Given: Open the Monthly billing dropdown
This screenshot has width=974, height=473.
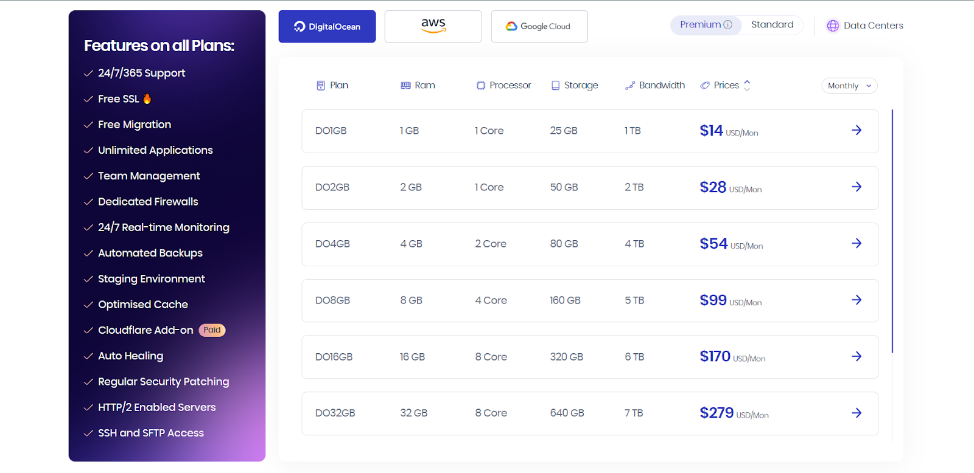Looking at the screenshot, I should coord(849,86).
